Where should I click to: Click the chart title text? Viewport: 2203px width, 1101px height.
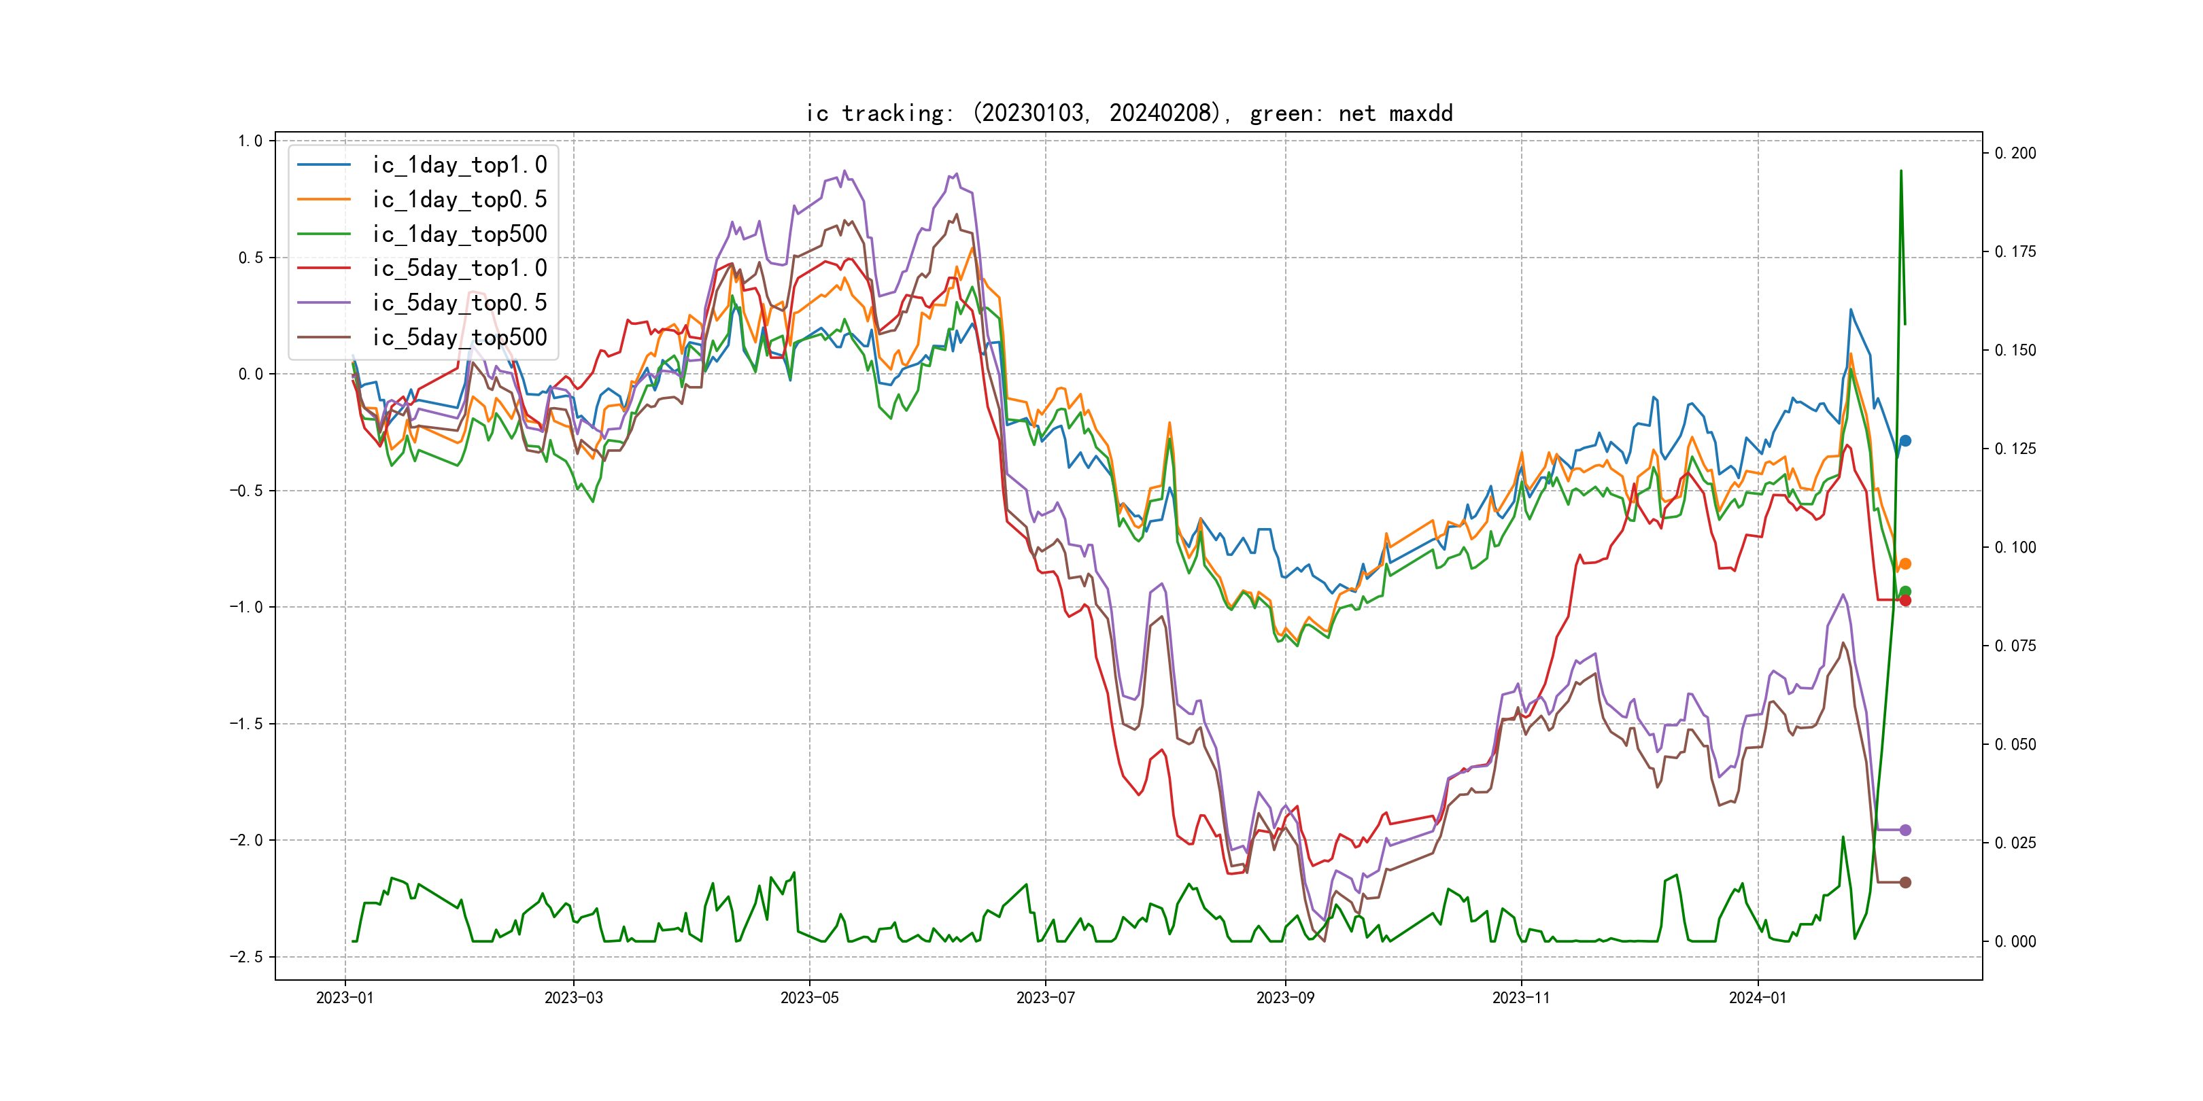[1129, 113]
